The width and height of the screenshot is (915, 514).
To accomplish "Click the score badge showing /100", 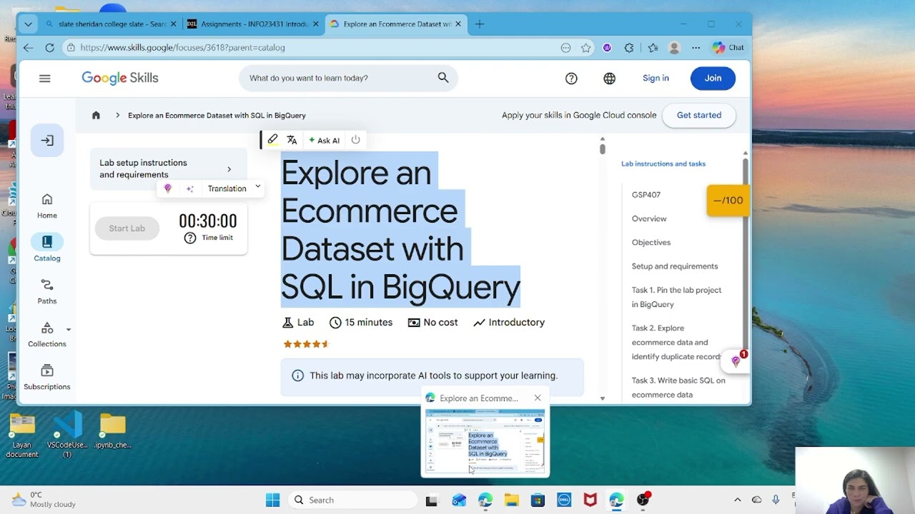I will (728, 201).
